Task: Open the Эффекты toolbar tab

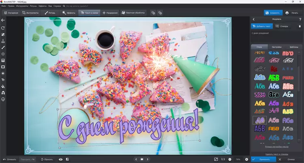Action: (x=69, y=13)
